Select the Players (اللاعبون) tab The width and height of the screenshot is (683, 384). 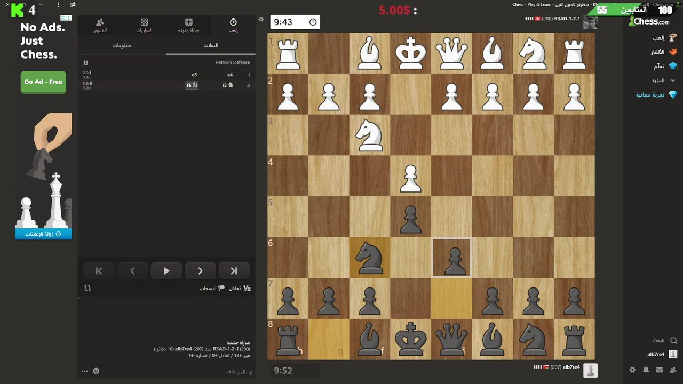pos(100,25)
